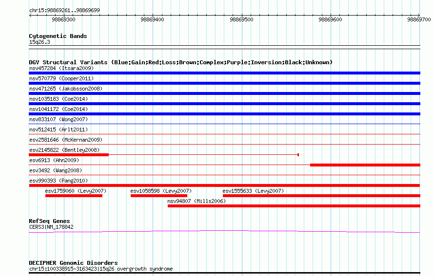
Task: Click the 15q26.3 band label
Action: 39,42
